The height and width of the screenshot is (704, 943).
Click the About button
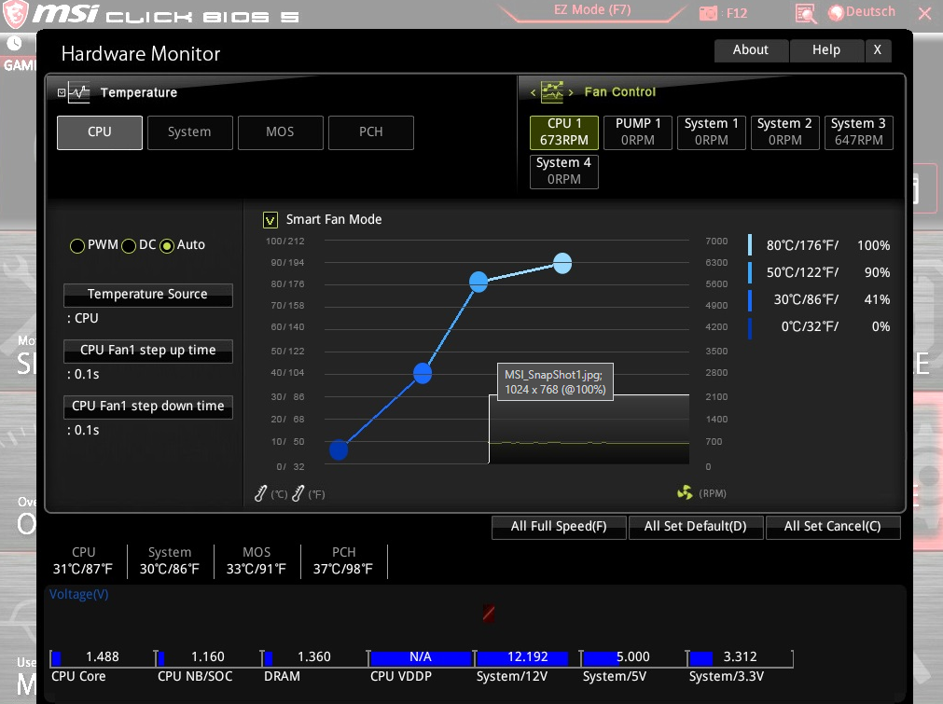pyautogui.click(x=751, y=50)
